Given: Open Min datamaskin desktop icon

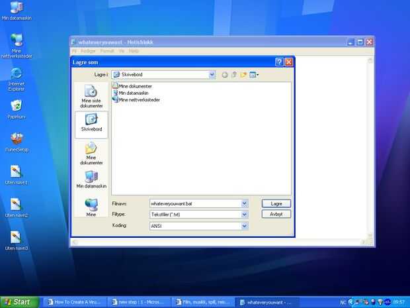Looking at the screenshot, I should coord(17,11).
